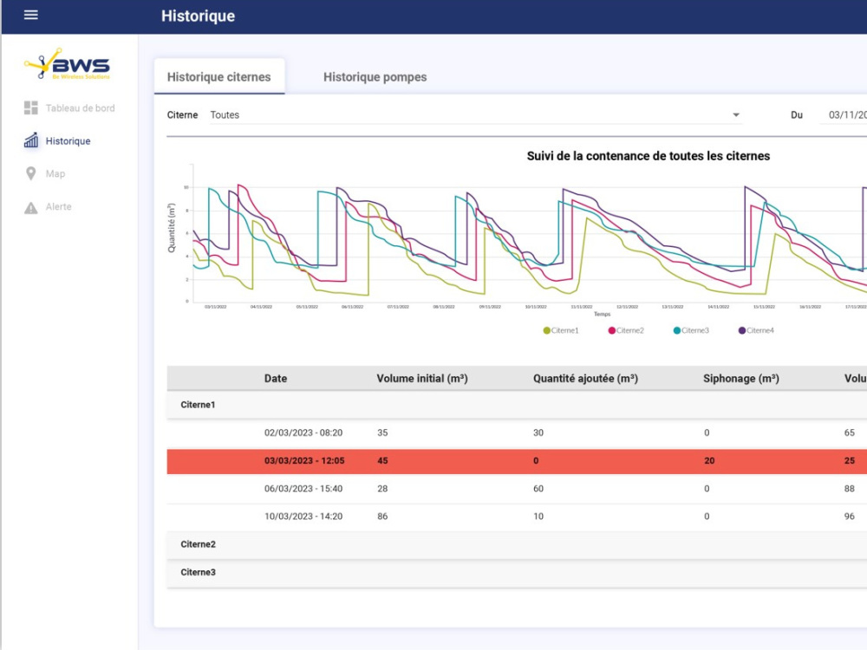Select row 02/03/2023 - 08:20
867x650 pixels.
pos(517,432)
